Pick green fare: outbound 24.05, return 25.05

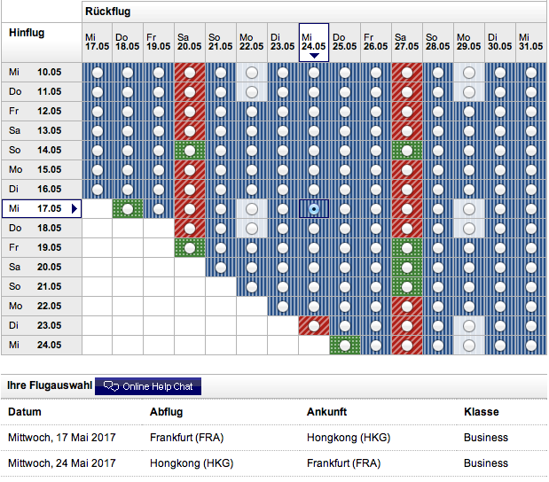(345, 345)
